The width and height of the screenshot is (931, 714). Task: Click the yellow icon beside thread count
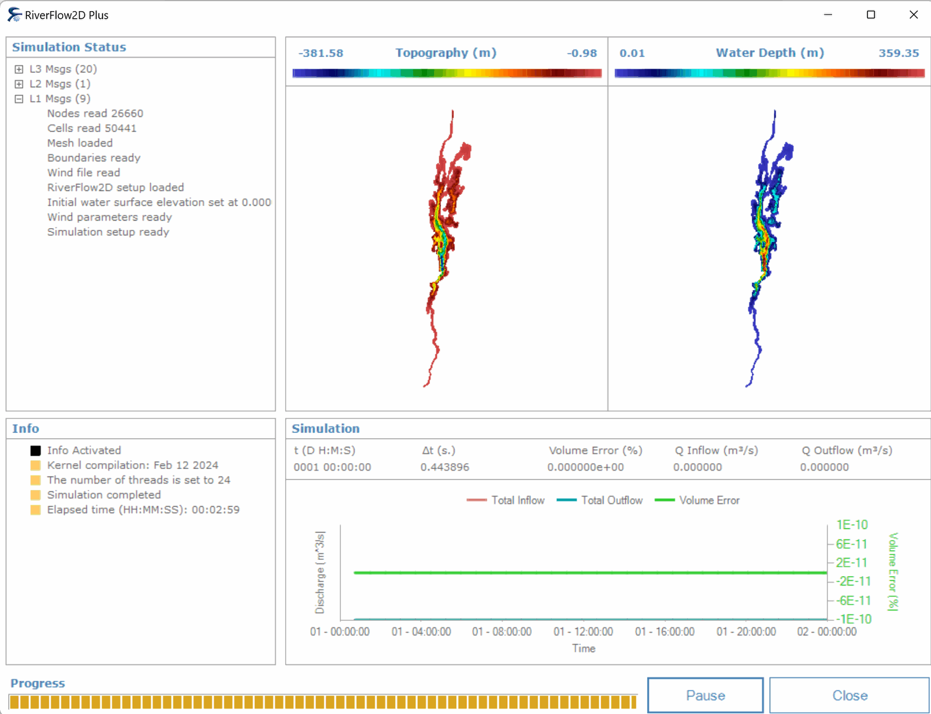pos(35,480)
